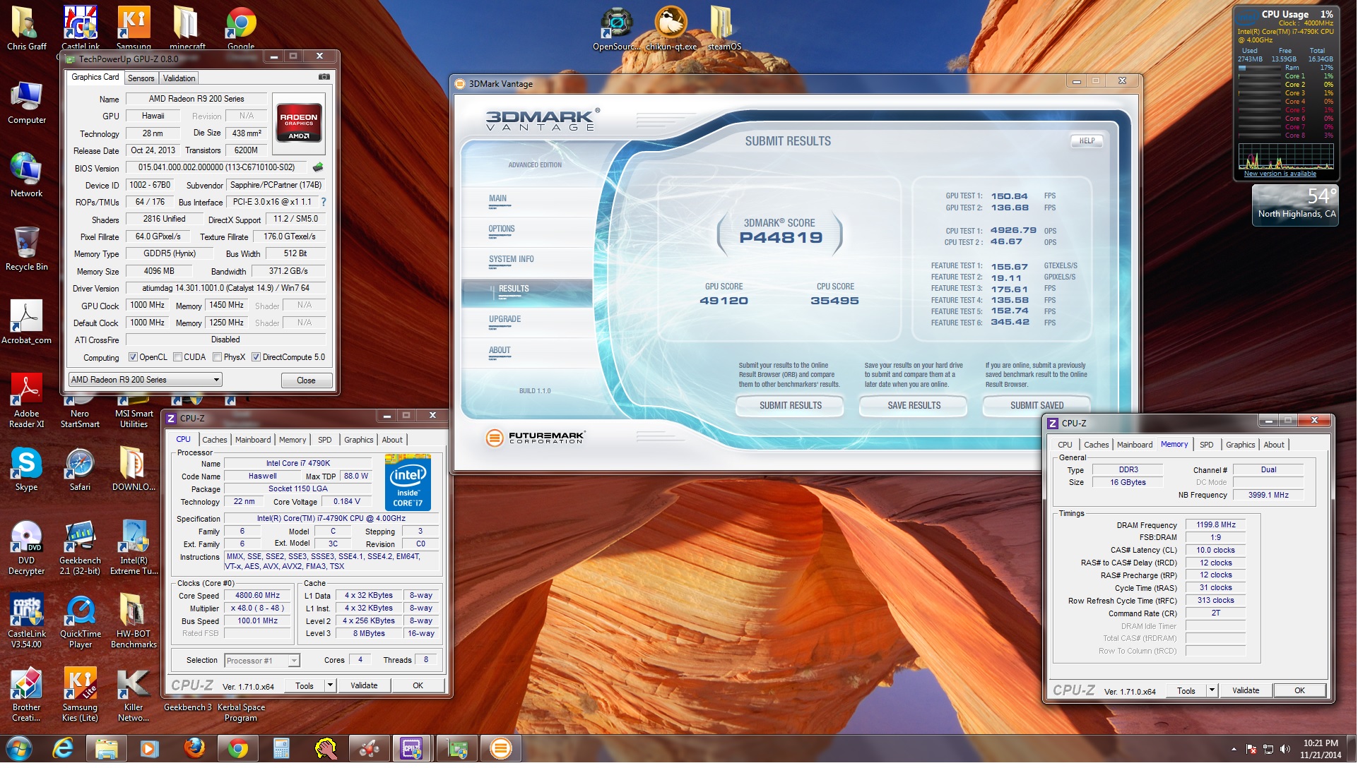Viewport: 1358px width, 768px height.
Task: Open the steamOS desktop folder
Action: (724, 28)
